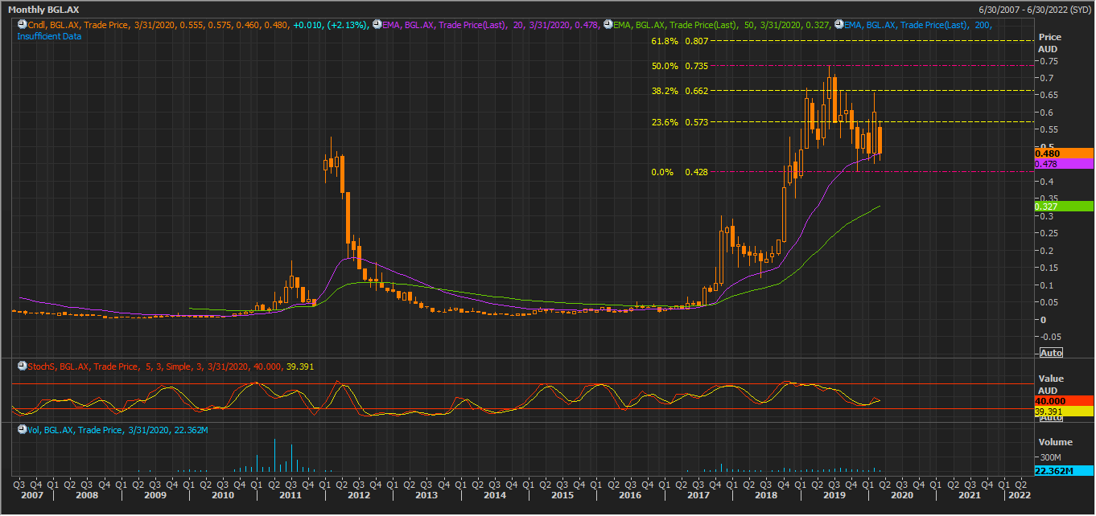This screenshot has height=516, width=1096.
Task: Click the 2019 year label on time axis
Action: tap(834, 497)
